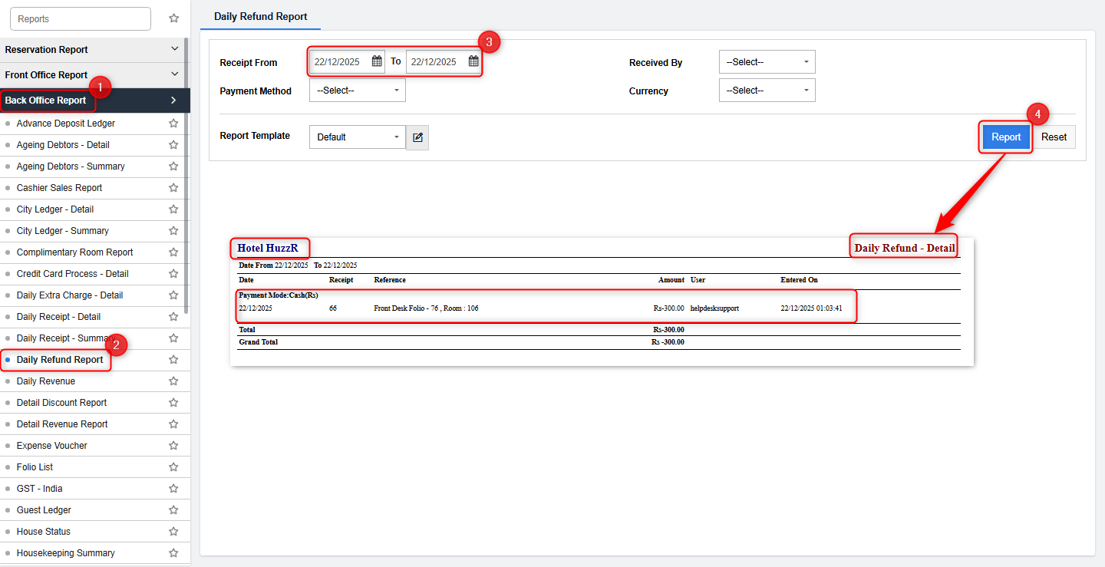Click the Grand Total row label
Viewport: 1105px width, 567px height.
pyautogui.click(x=259, y=342)
